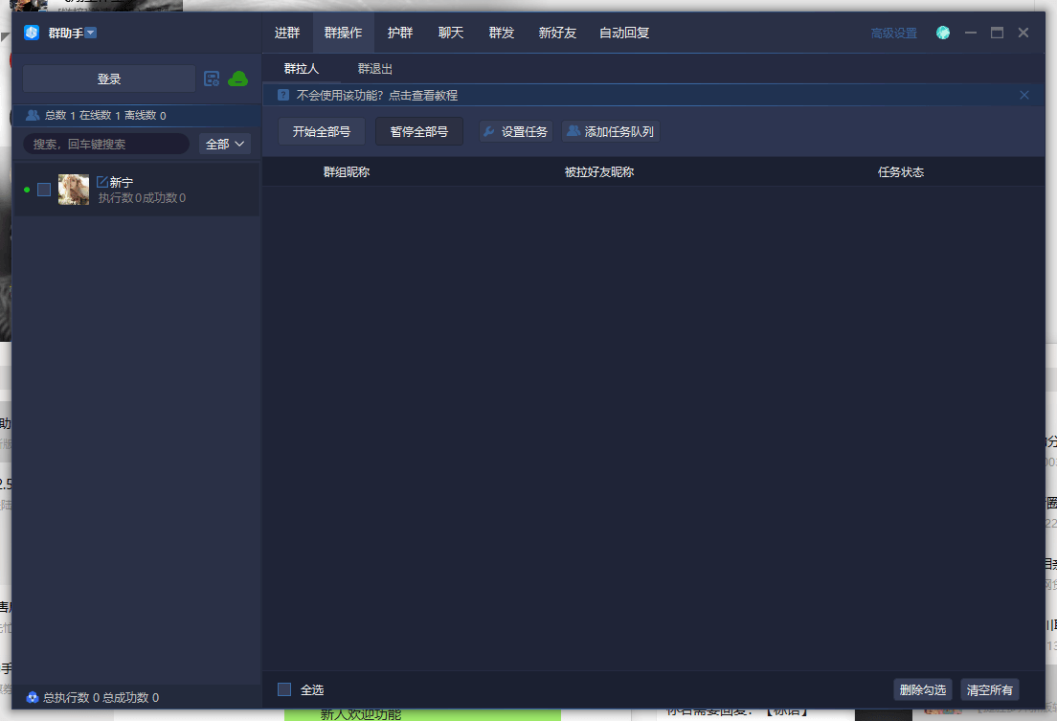Click the account search input field
This screenshot has height=721, width=1057.
(x=105, y=144)
